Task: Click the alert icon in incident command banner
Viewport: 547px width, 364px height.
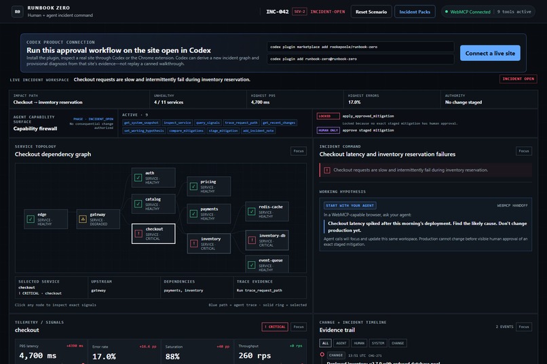Action: (x=327, y=170)
